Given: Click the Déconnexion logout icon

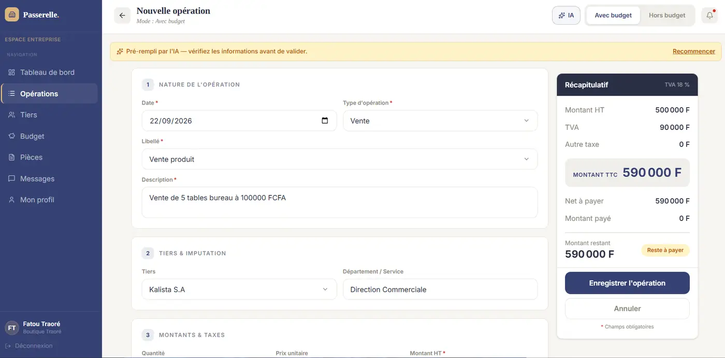Looking at the screenshot, I should pyautogui.click(x=8, y=346).
